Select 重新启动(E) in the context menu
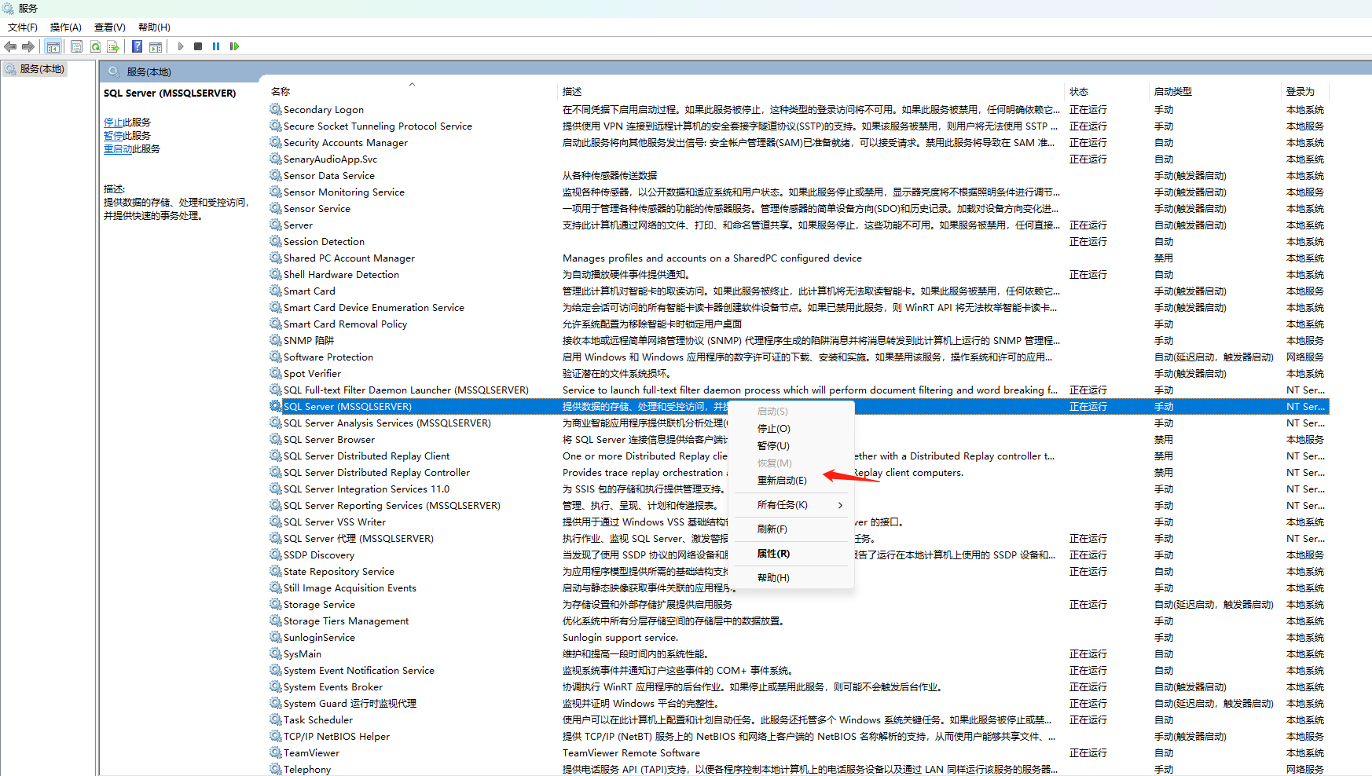Screen dimensions: 1372x776 pyautogui.click(x=781, y=480)
